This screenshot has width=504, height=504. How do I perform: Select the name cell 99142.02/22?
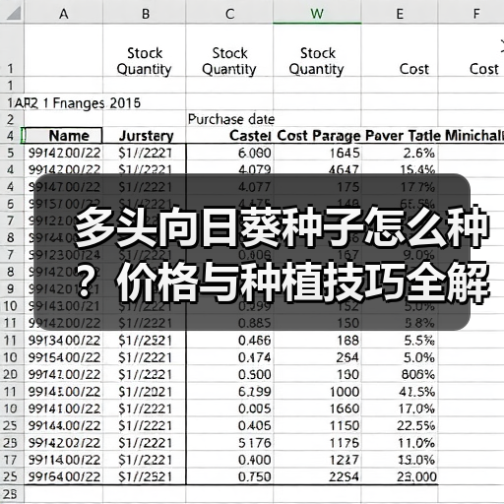[x=63, y=443]
